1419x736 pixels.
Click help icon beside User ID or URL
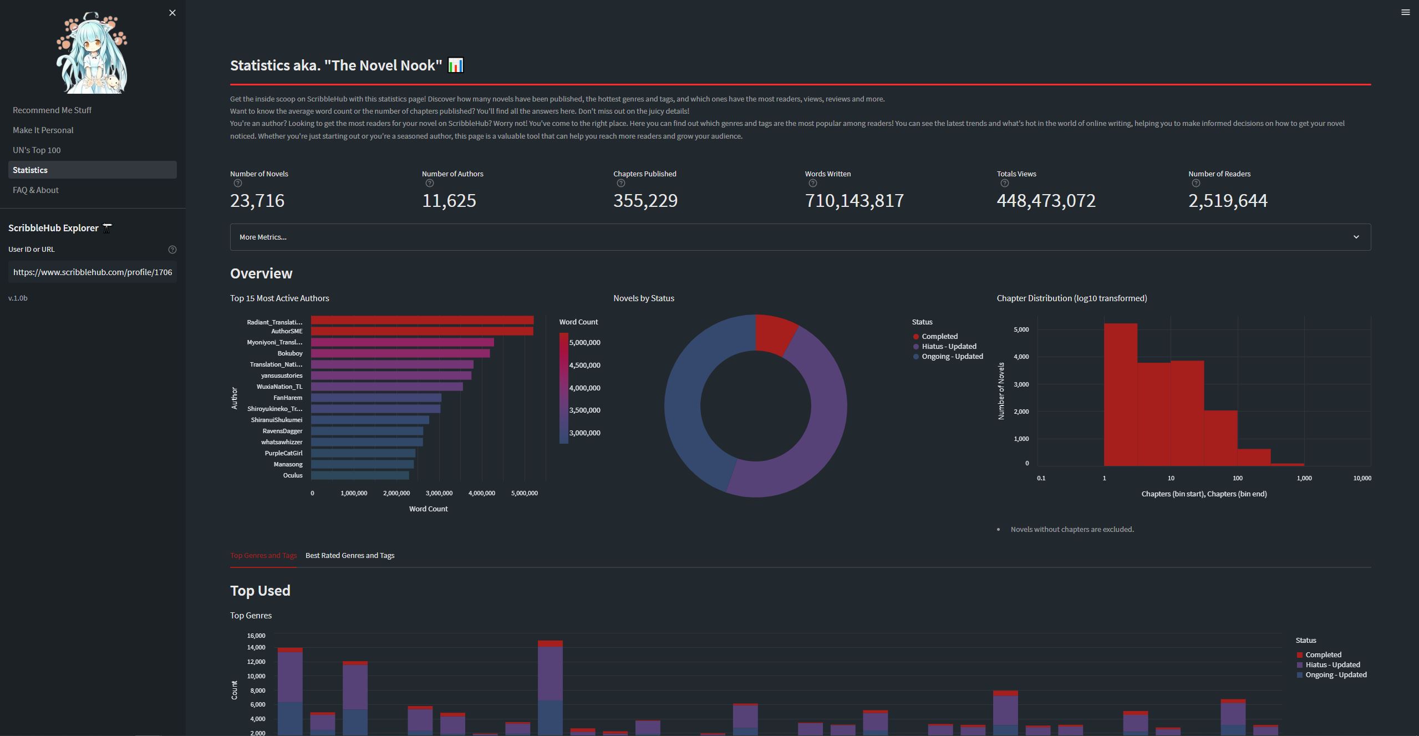[x=172, y=250]
